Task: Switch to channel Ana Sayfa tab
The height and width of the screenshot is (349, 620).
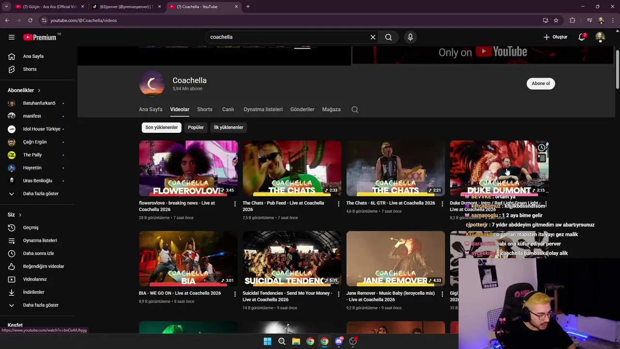Action: point(151,110)
